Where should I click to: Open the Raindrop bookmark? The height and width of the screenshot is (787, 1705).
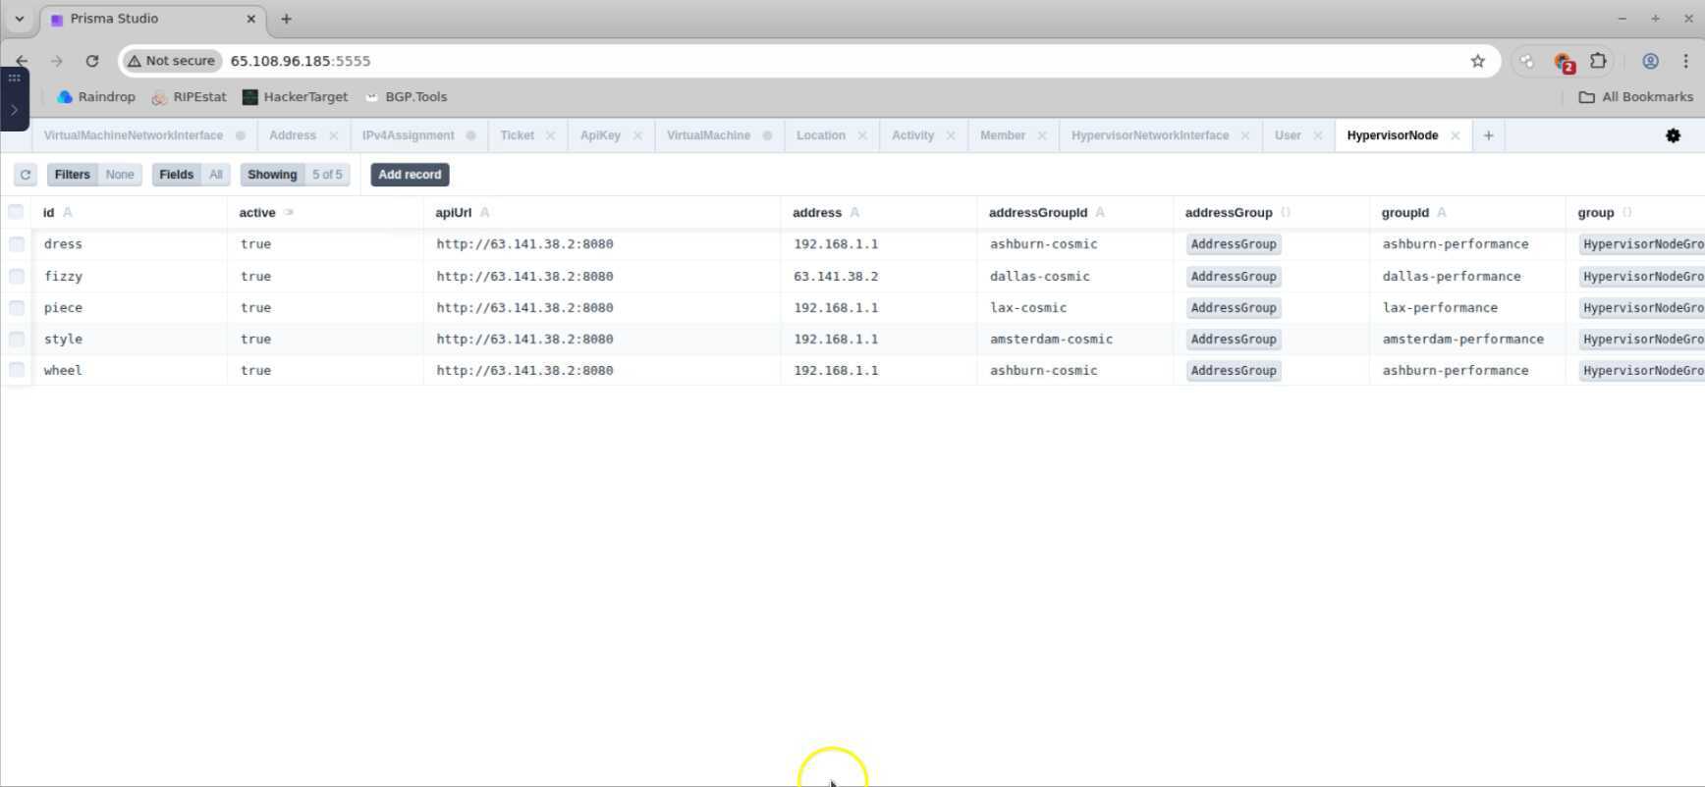point(96,97)
